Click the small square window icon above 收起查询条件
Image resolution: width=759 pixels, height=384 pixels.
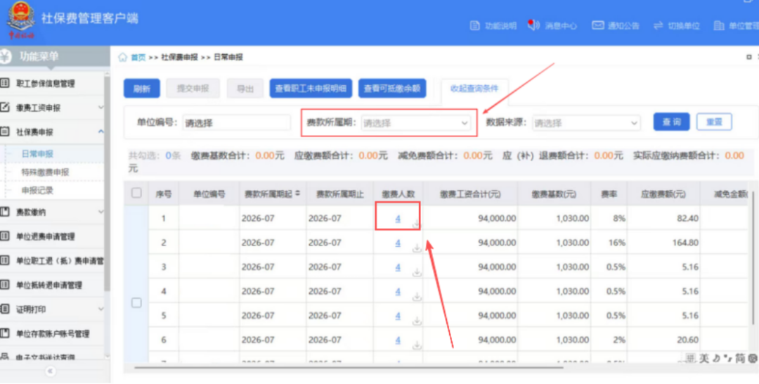point(749,57)
